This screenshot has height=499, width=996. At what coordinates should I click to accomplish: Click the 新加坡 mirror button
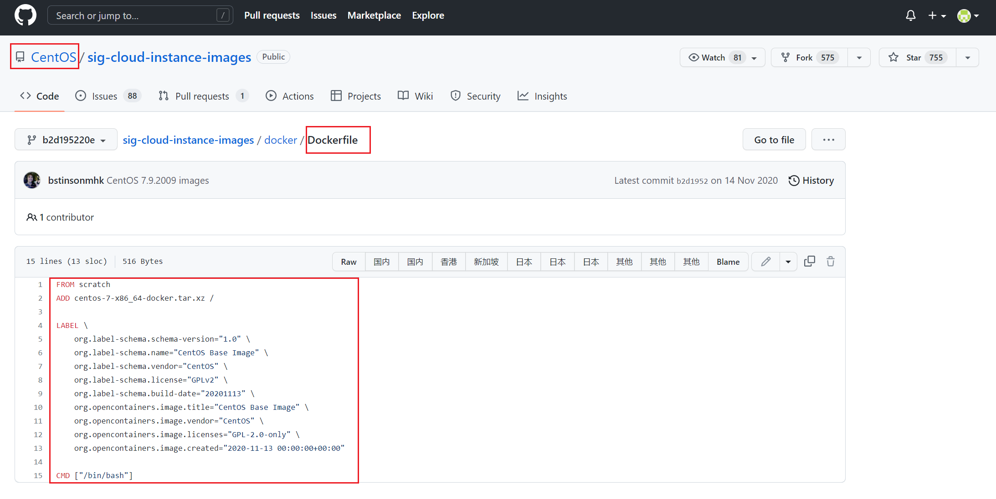tap(486, 262)
